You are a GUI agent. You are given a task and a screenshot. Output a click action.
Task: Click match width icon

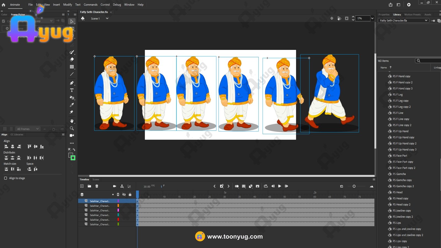pyautogui.click(x=6, y=169)
